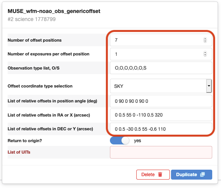Toggle the Return to origin switch
The width and height of the screenshot is (221, 188).
[x=119, y=141]
